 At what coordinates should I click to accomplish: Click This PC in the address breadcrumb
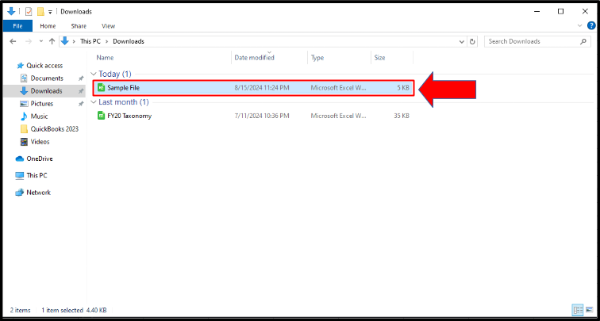point(90,41)
